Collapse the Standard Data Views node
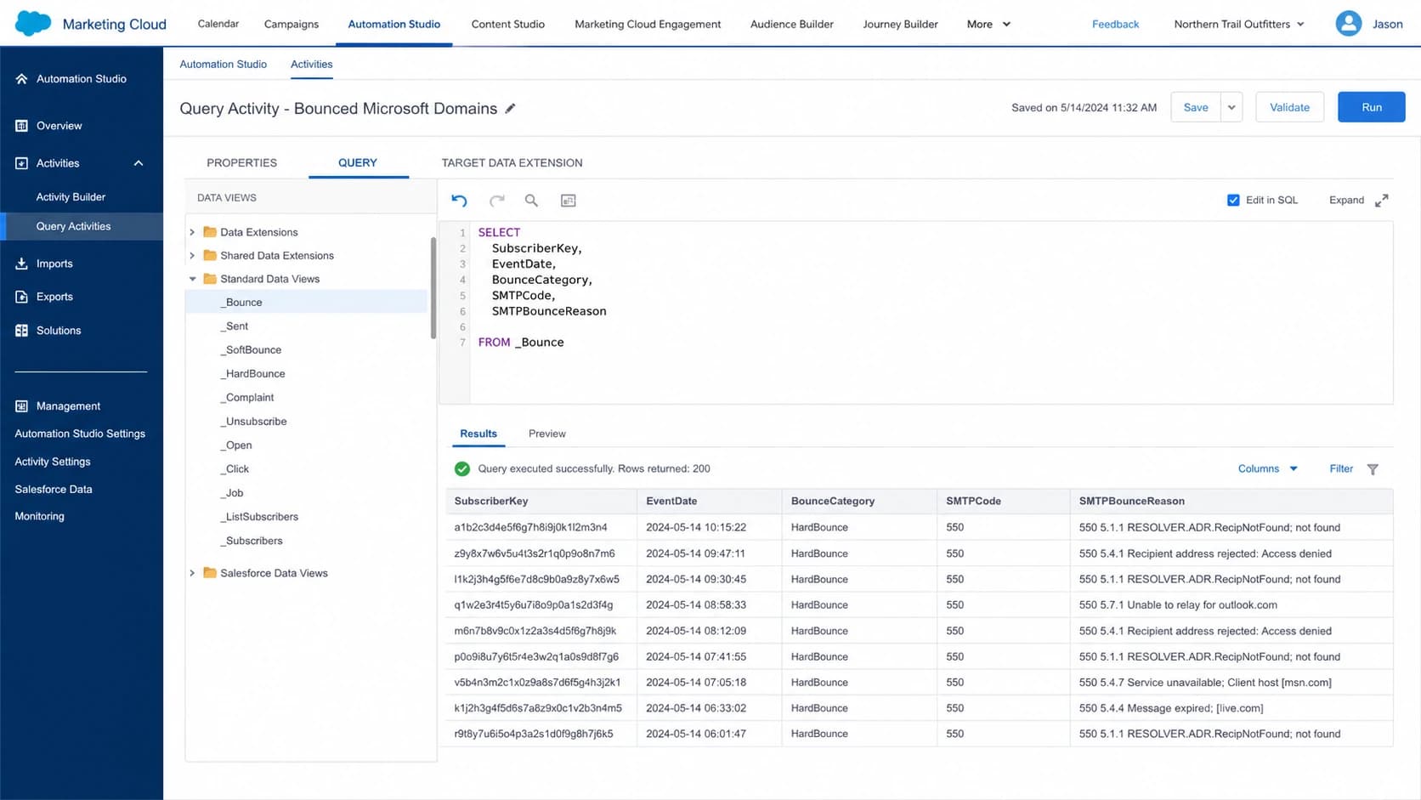 tap(192, 280)
